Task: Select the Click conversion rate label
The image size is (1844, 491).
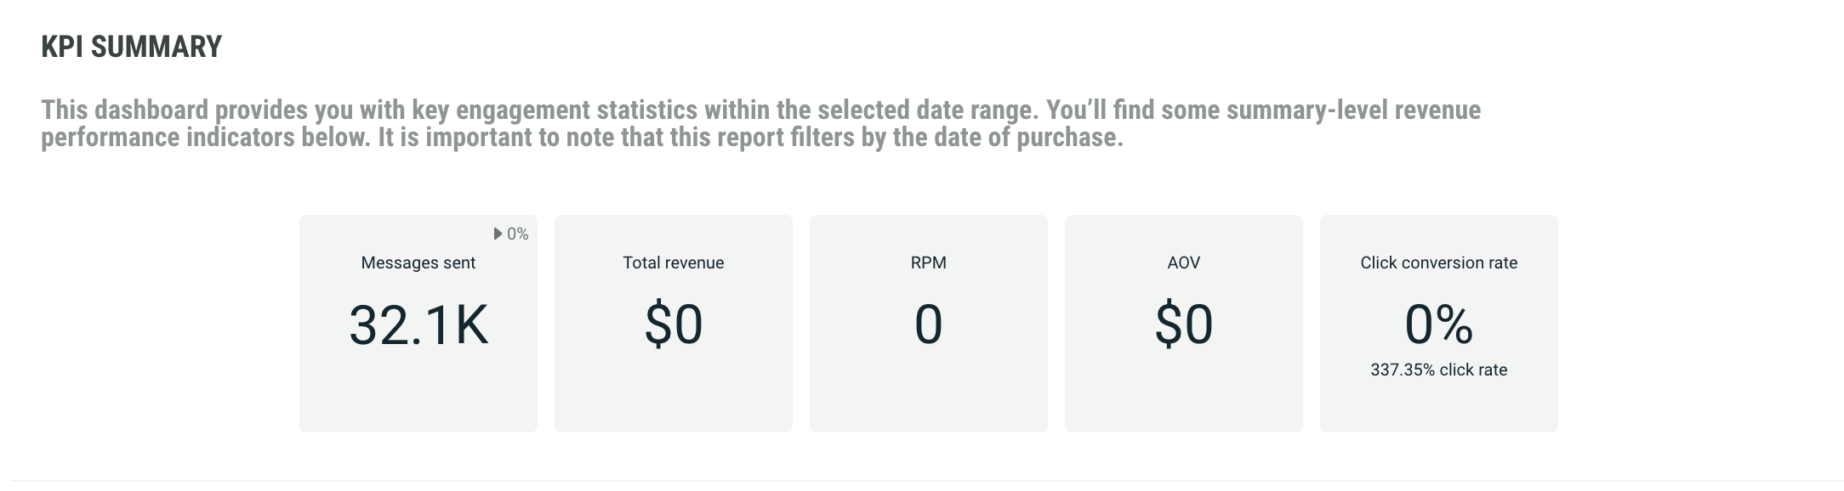Action: [1438, 262]
